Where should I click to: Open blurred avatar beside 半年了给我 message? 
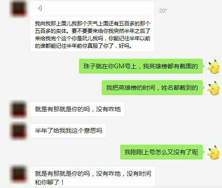[19, 131]
